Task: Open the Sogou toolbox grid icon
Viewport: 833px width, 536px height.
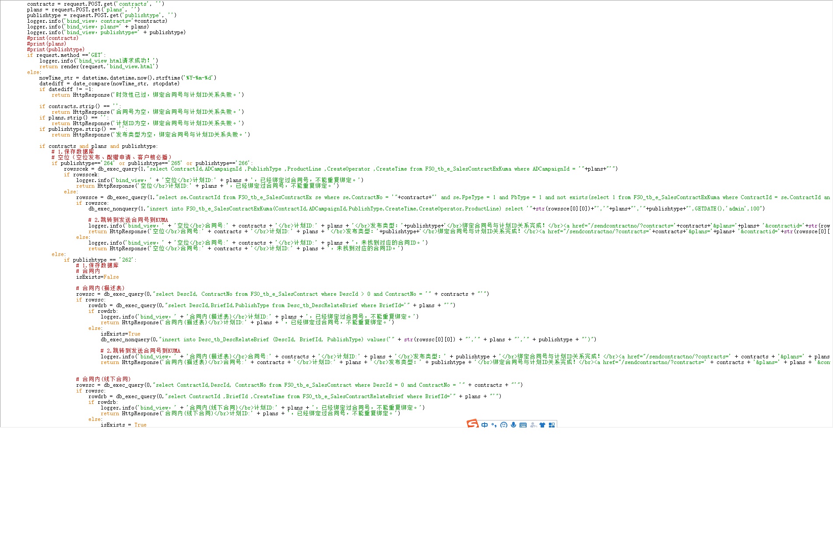Action: pyautogui.click(x=552, y=425)
